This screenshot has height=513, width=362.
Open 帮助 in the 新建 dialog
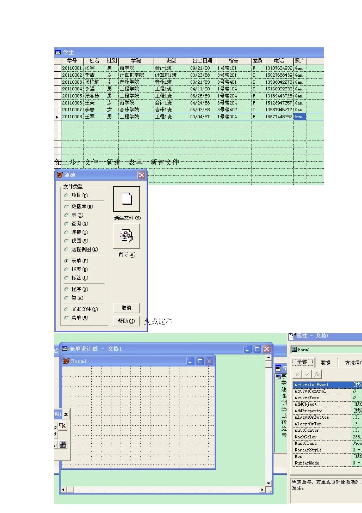tap(127, 321)
